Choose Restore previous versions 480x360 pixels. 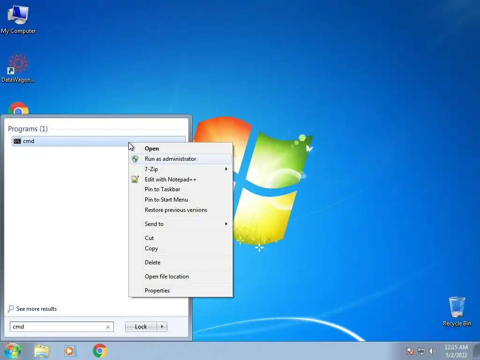tap(180, 210)
